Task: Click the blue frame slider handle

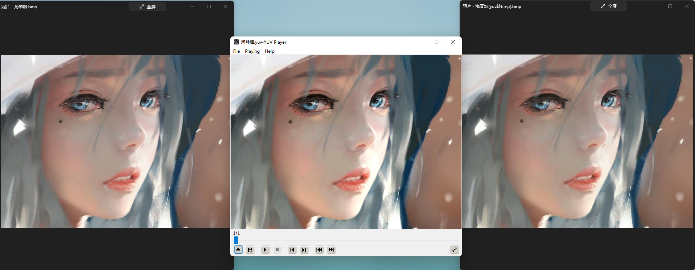Action: coord(236,240)
